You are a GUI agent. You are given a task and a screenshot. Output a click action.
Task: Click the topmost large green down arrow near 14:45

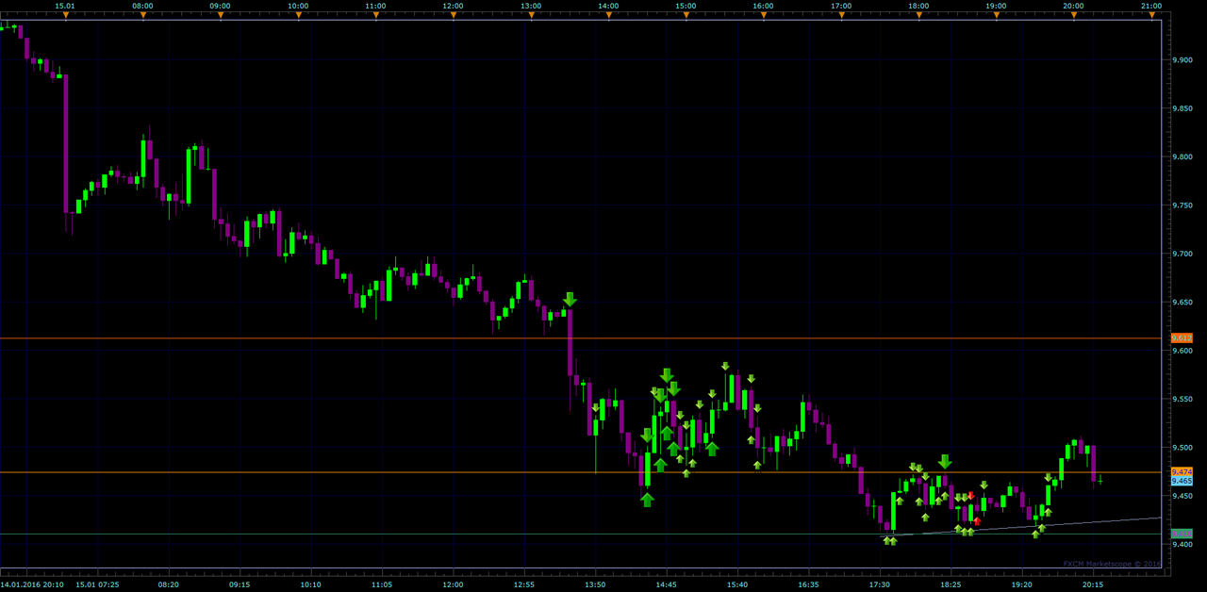coord(667,375)
